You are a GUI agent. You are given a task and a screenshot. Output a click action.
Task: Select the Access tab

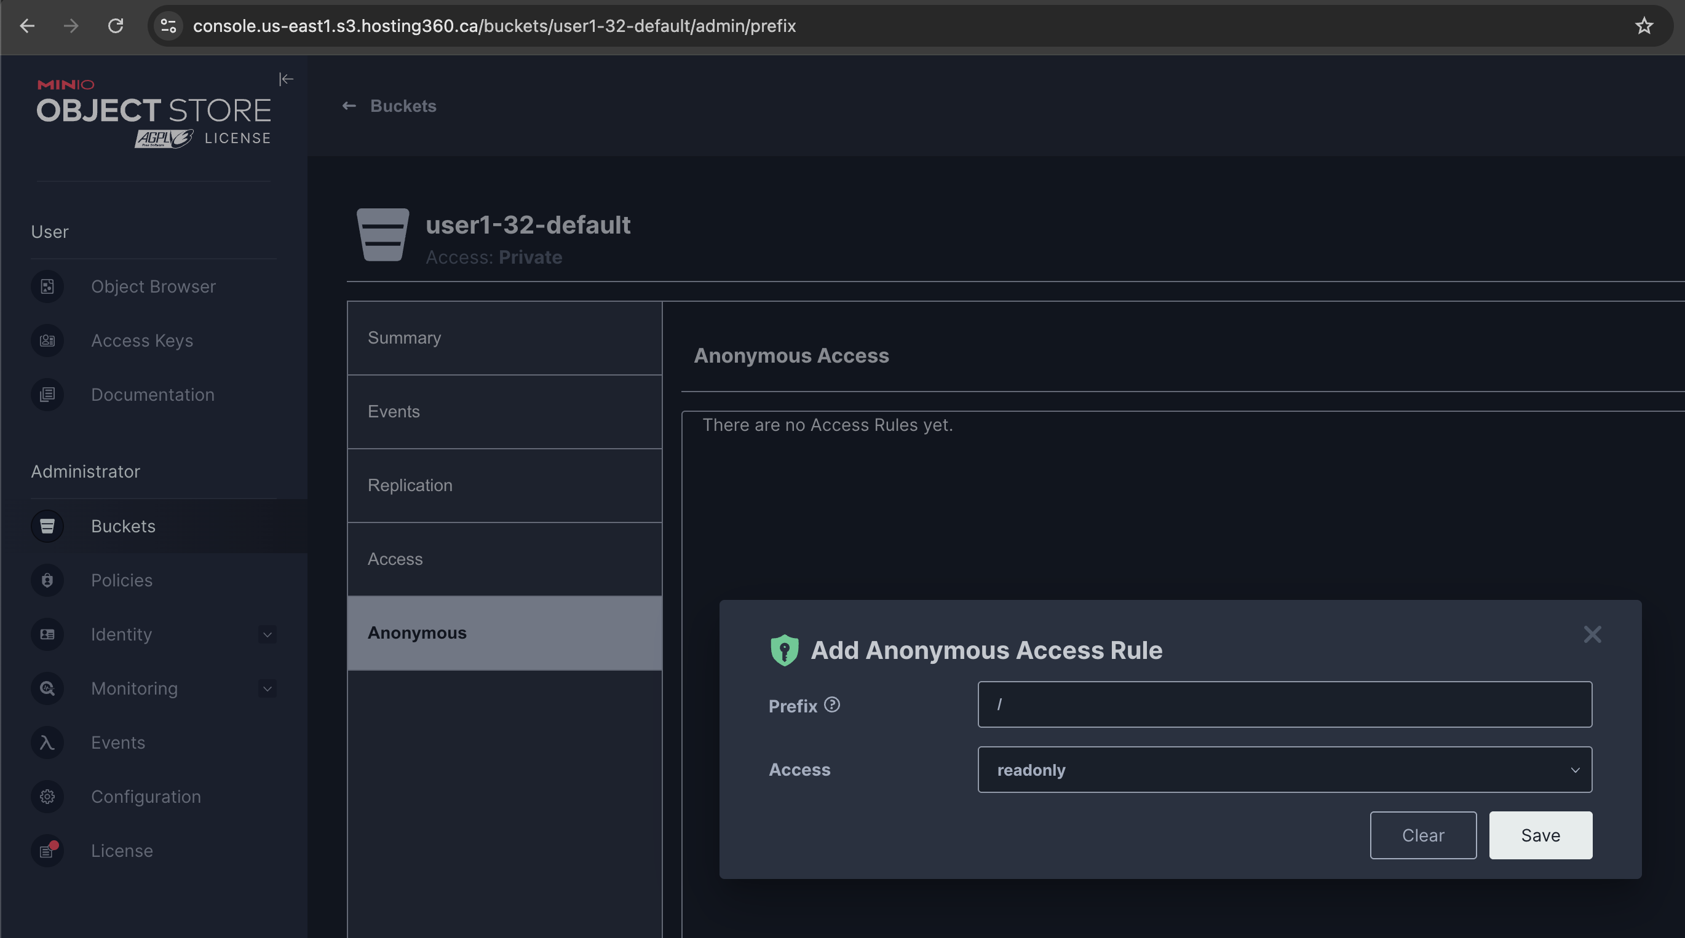tap(504, 559)
